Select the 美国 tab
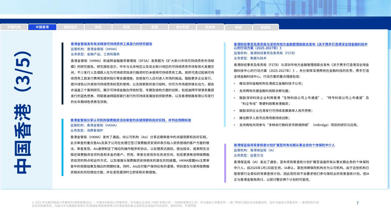 click(x=98, y=27)
